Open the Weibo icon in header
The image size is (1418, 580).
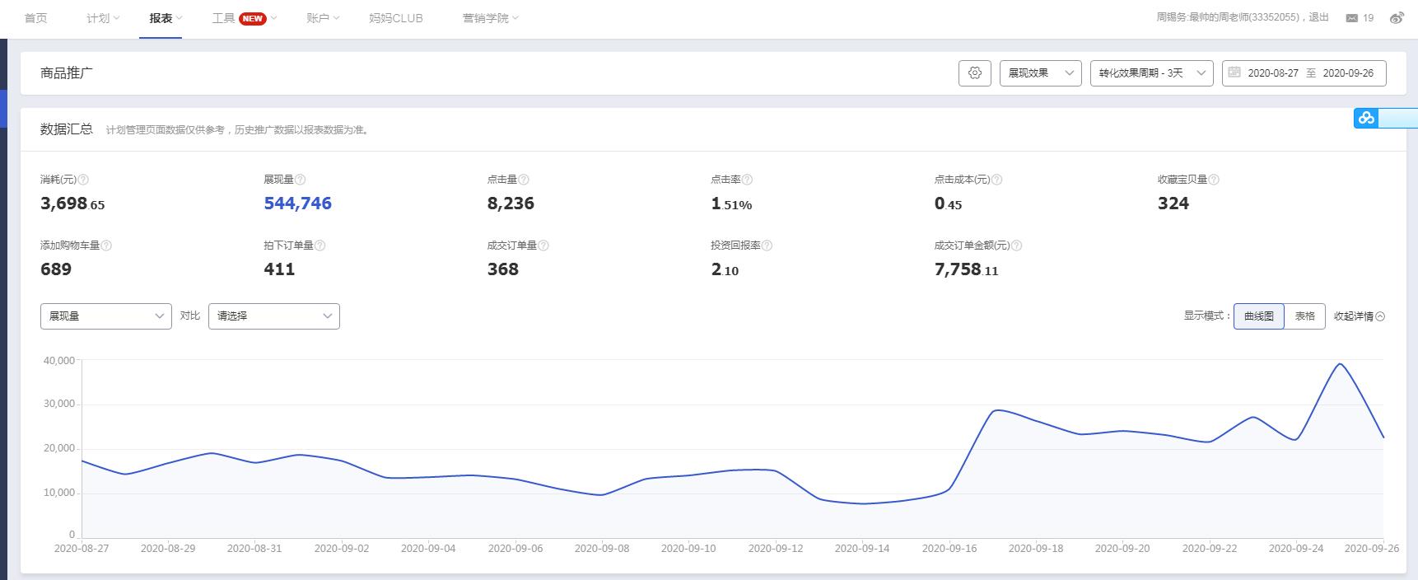point(1397,18)
